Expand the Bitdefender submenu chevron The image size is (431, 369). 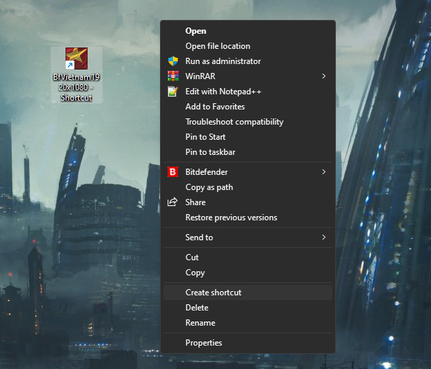(323, 172)
